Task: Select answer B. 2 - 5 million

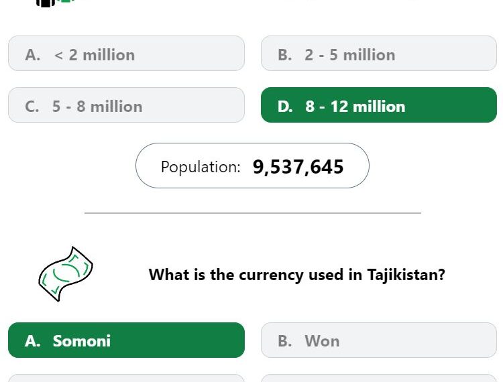Action: click(x=379, y=54)
